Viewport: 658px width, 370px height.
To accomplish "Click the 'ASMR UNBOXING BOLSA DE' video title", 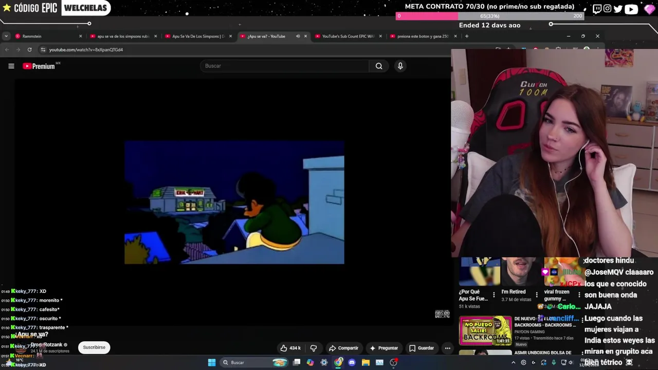I will tap(543, 353).
